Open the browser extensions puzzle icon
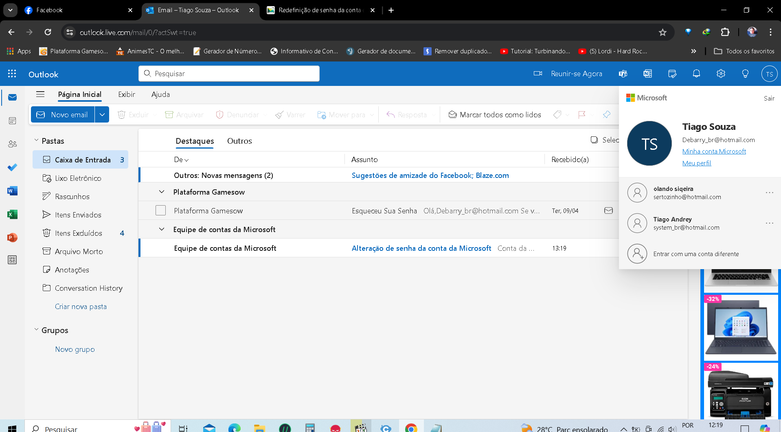Screen dimensions: 781x432 coord(725,32)
